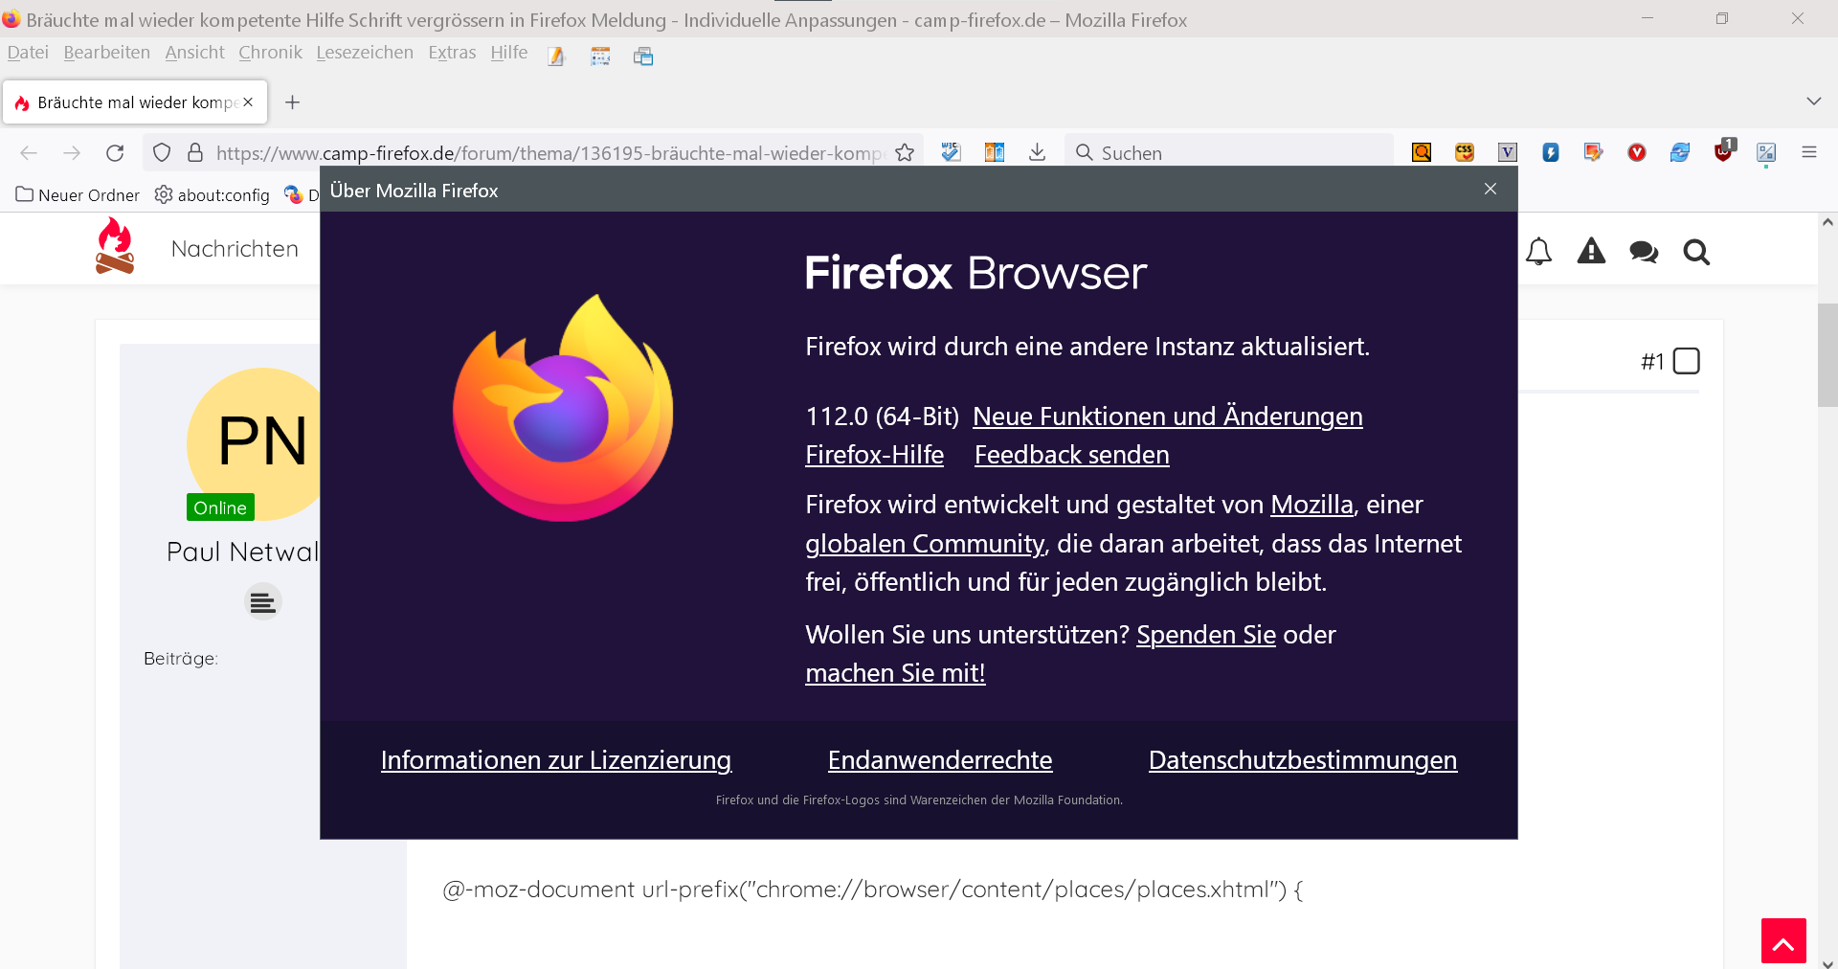This screenshot has height=969, width=1838.
Task: Open the Bearbeiten menu
Action: coord(107,53)
